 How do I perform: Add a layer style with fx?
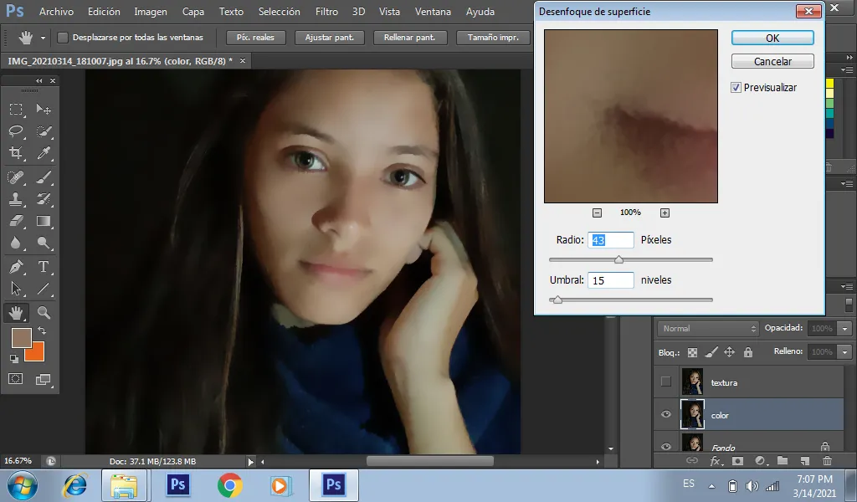pos(715,461)
